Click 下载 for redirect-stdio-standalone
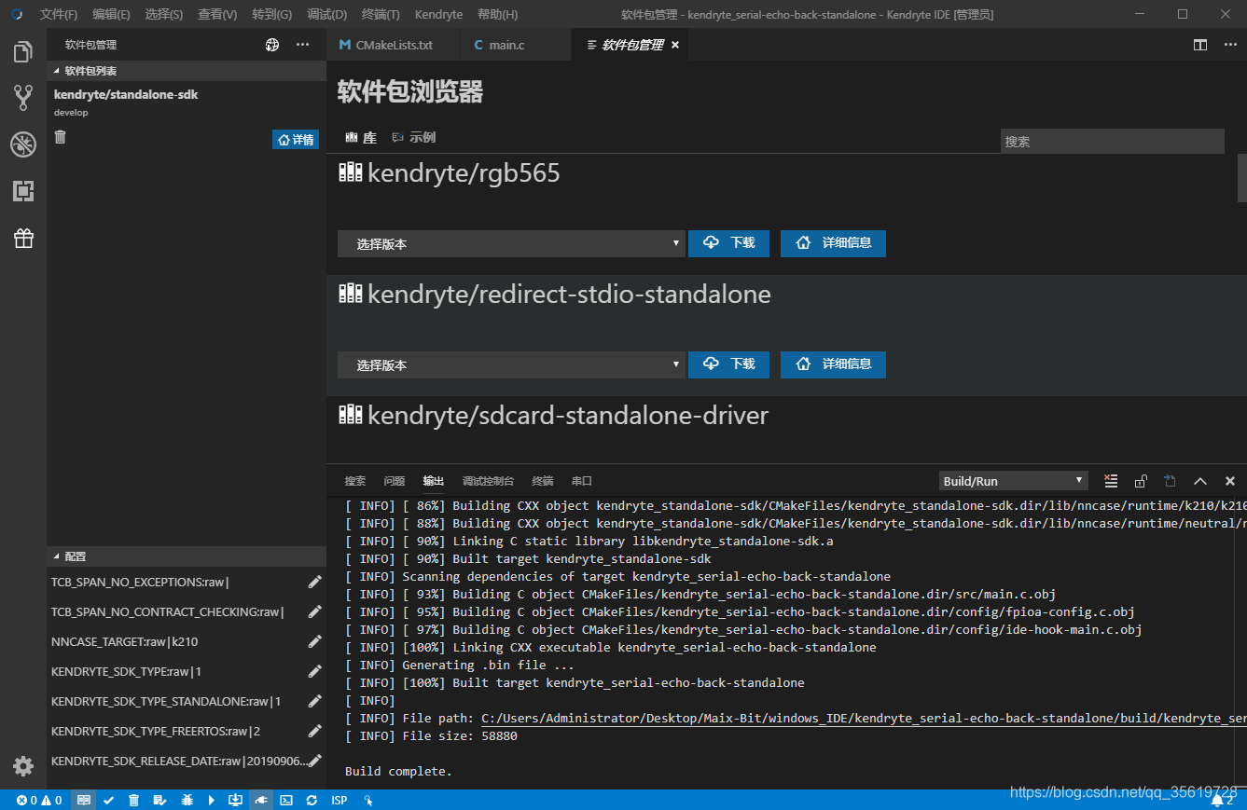Viewport: 1247px width, 810px height. pos(728,364)
